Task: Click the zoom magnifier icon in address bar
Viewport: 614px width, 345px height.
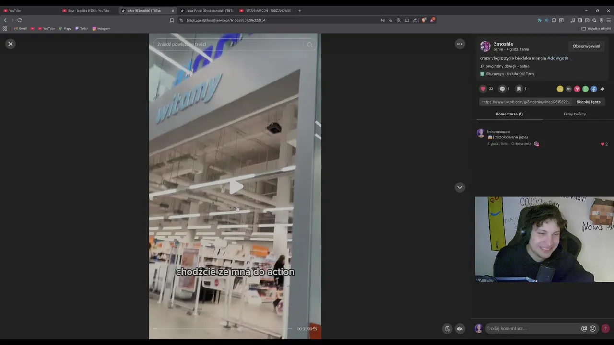Action: 398,20
